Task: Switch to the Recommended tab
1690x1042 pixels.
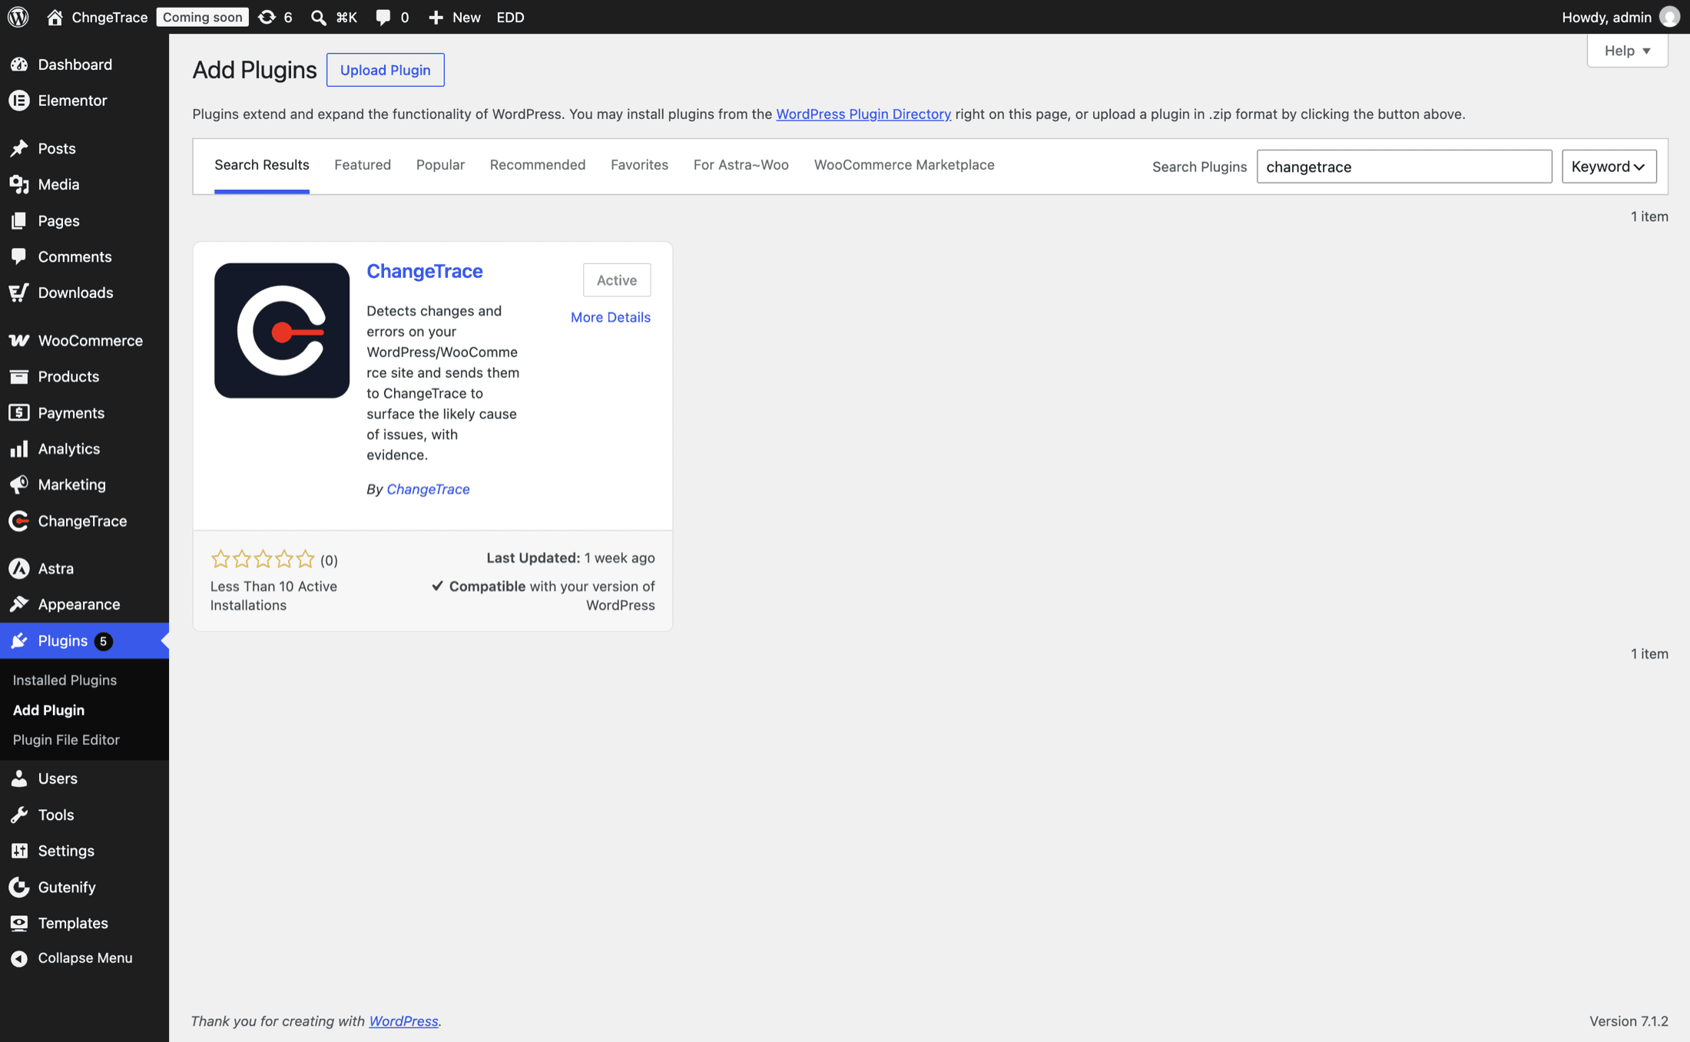Action: tap(538, 165)
